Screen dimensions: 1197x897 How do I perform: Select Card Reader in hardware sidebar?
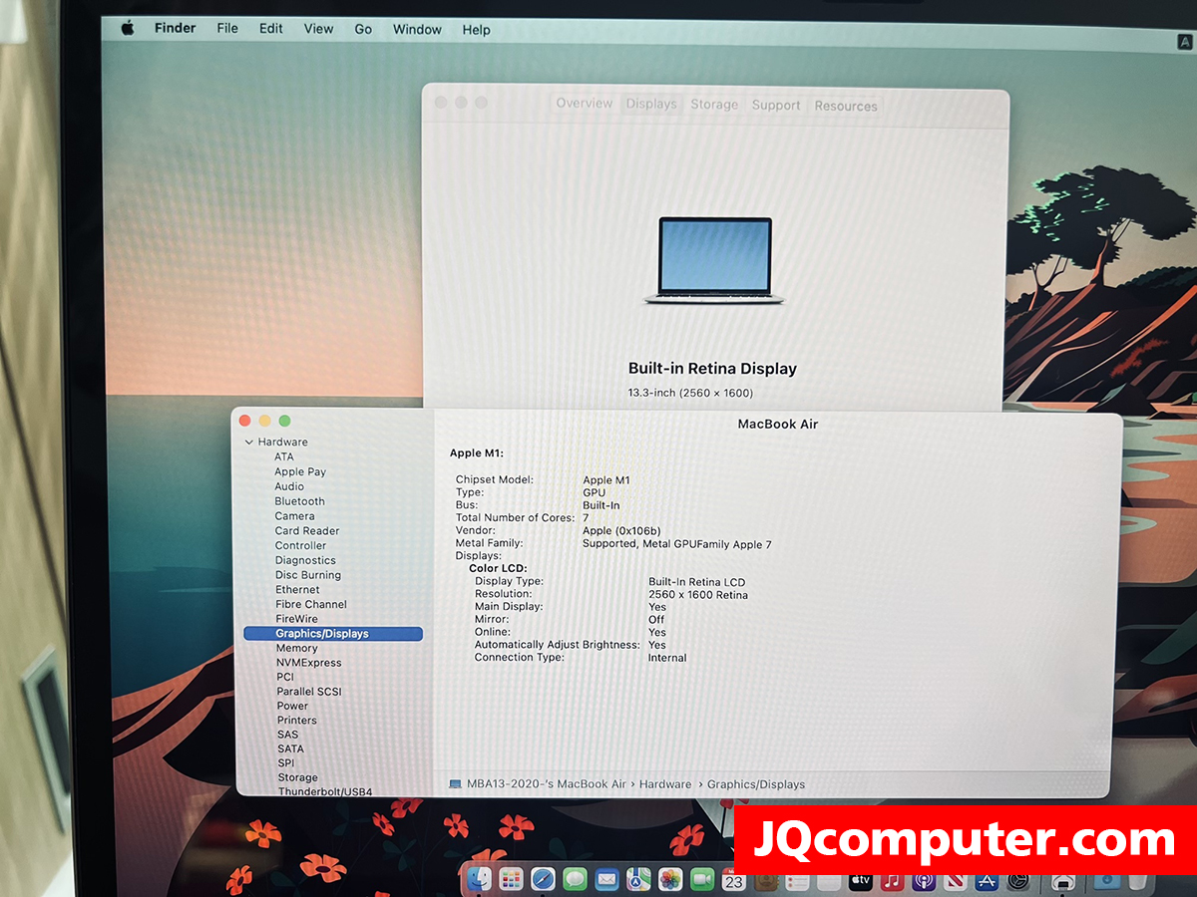coord(307,531)
